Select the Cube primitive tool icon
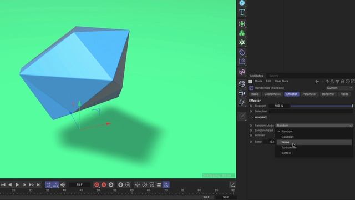Viewport: 355px width, 200px height. (242, 3)
